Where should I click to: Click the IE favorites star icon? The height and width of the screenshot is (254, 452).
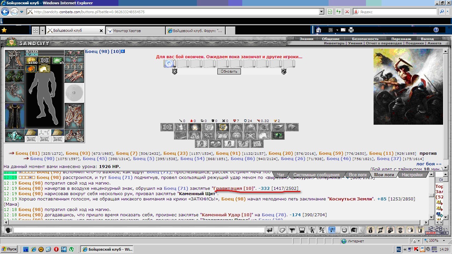(x=4, y=30)
